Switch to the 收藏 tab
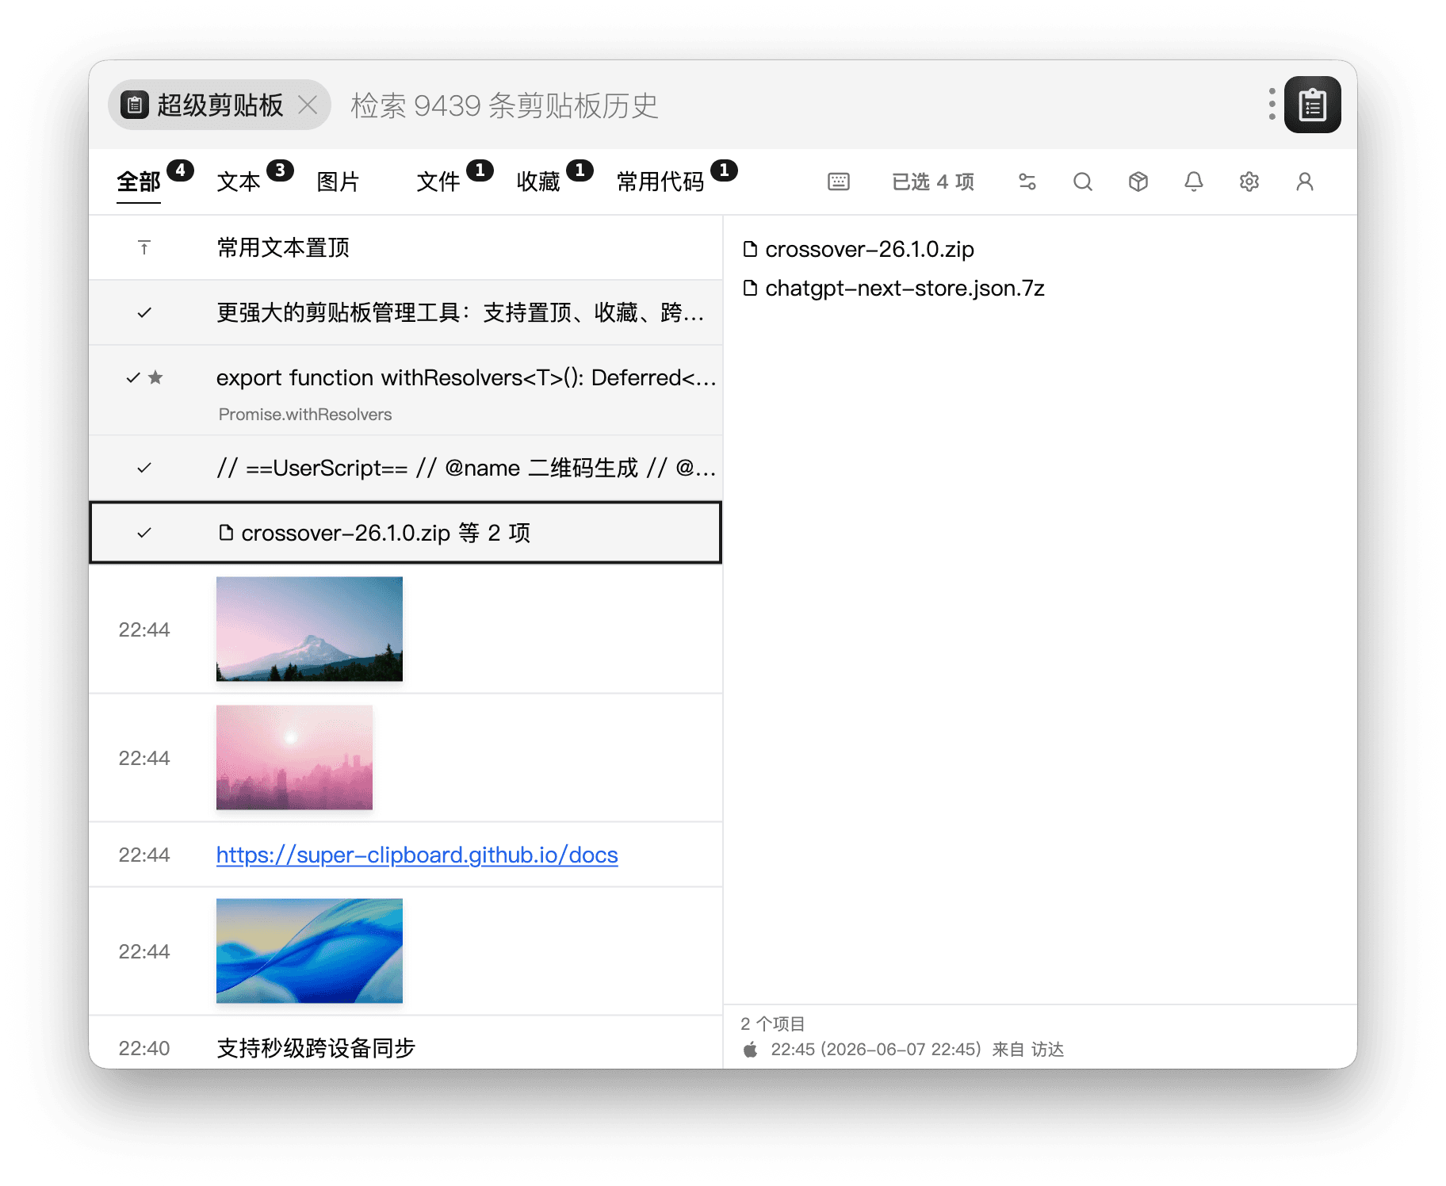This screenshot has width=1446, height=1186. coord(538,182)
